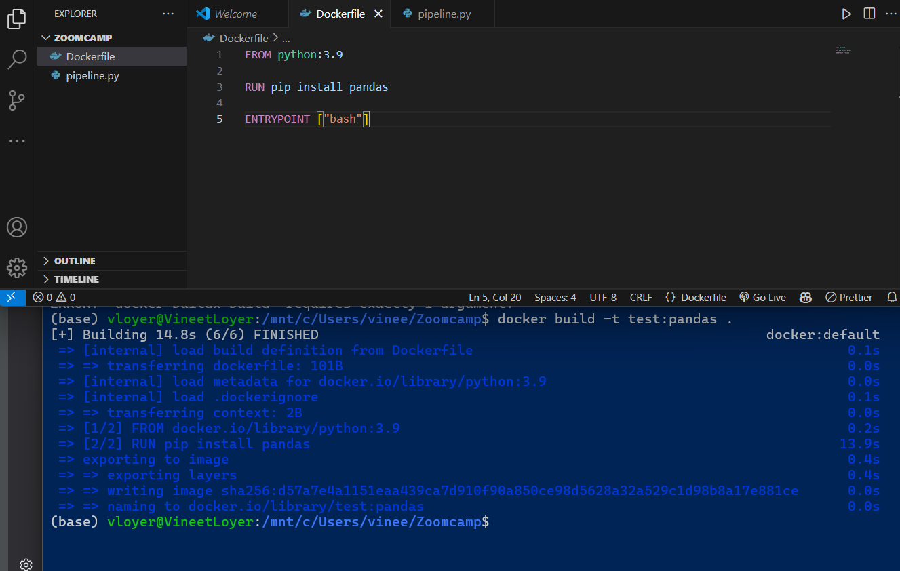
Task: Open the Explorer view in activity bar
Action: click(17, 19)
